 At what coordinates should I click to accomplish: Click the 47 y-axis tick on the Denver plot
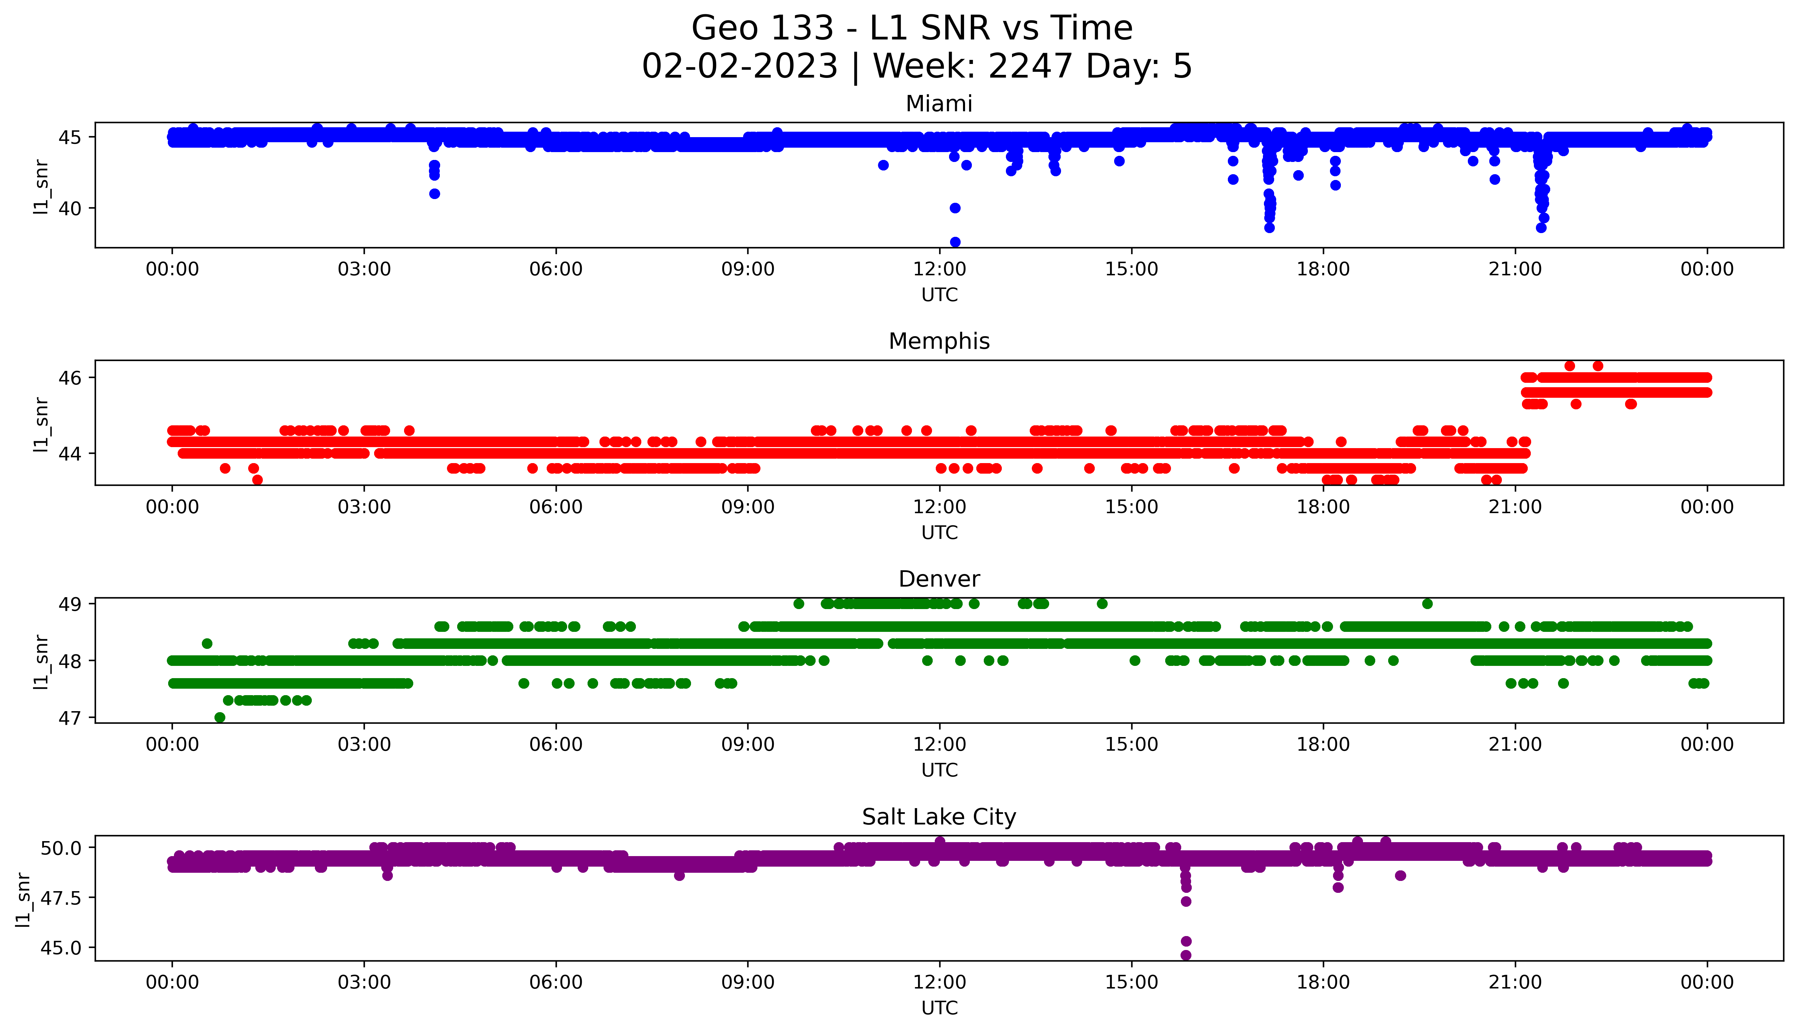pos(70,718)
